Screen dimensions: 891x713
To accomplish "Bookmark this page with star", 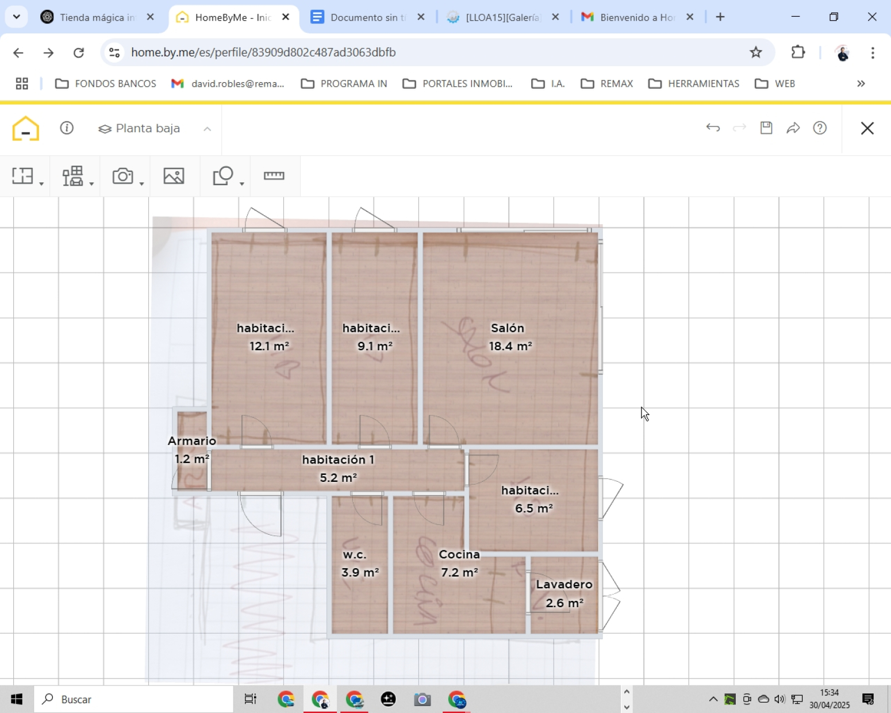I will click(756, 52).
